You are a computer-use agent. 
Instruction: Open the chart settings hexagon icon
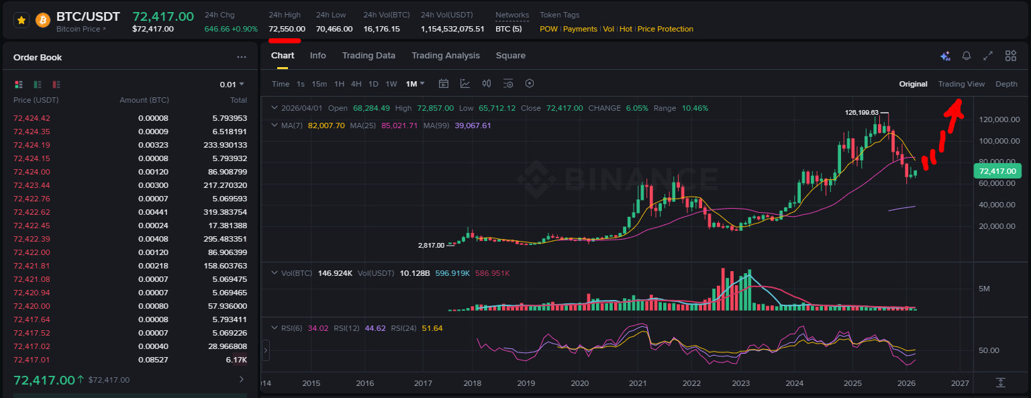pyautogui.click(x=530, y=84)
